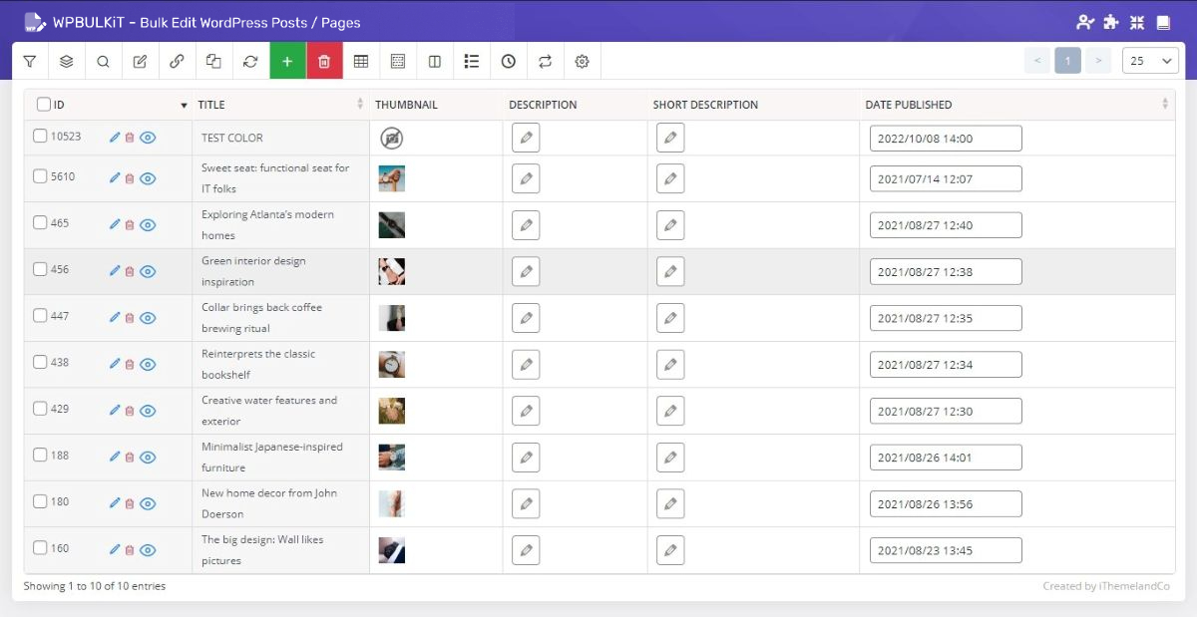Click date field showing 2021/08/27 12:38
1197x617 pixels.
(946, 271)
